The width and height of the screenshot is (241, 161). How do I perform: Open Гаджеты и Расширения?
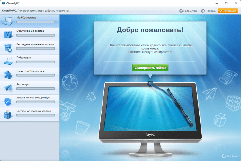pyautogui.click(x=30, y=75)
